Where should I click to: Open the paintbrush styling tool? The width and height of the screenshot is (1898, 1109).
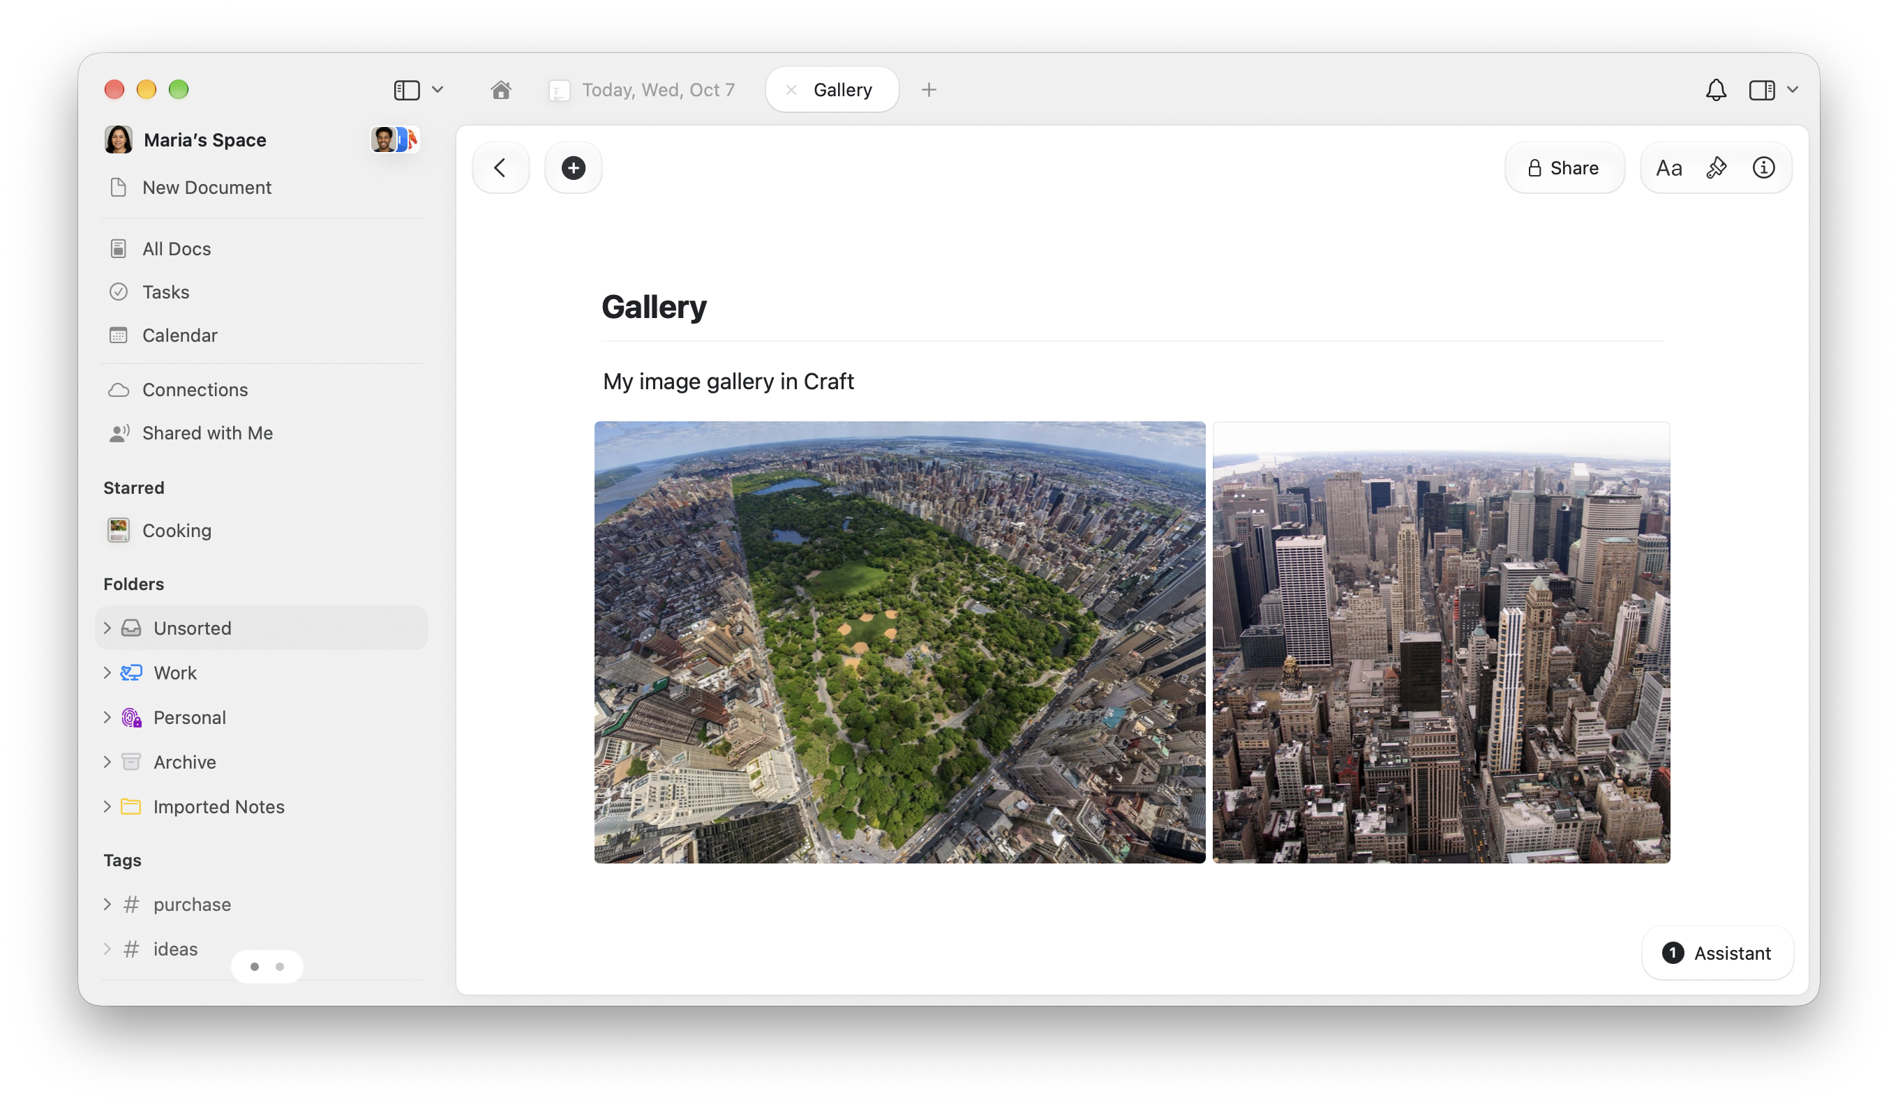pos(1716,168)
